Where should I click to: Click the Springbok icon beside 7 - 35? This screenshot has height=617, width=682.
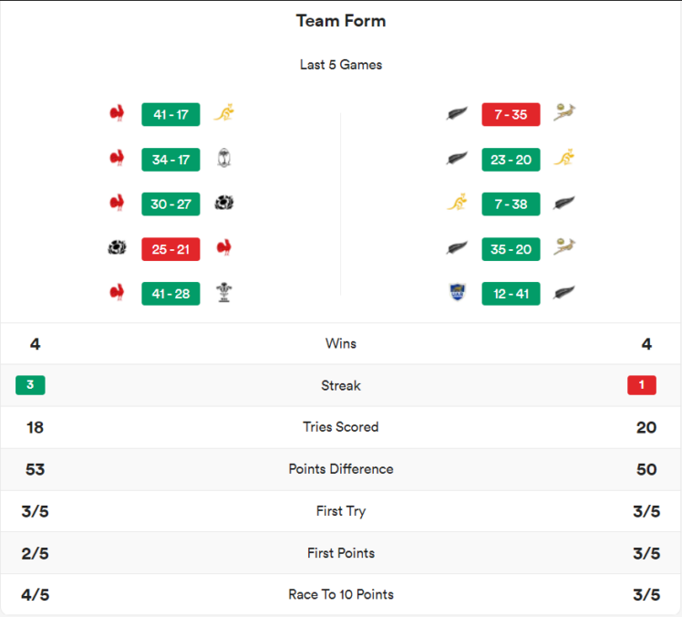tap(564, 114)
